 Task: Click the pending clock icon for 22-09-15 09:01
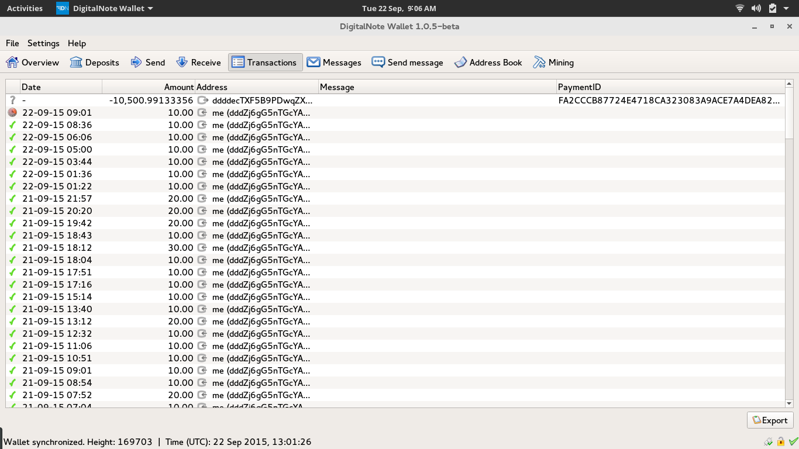pos(13,113)
